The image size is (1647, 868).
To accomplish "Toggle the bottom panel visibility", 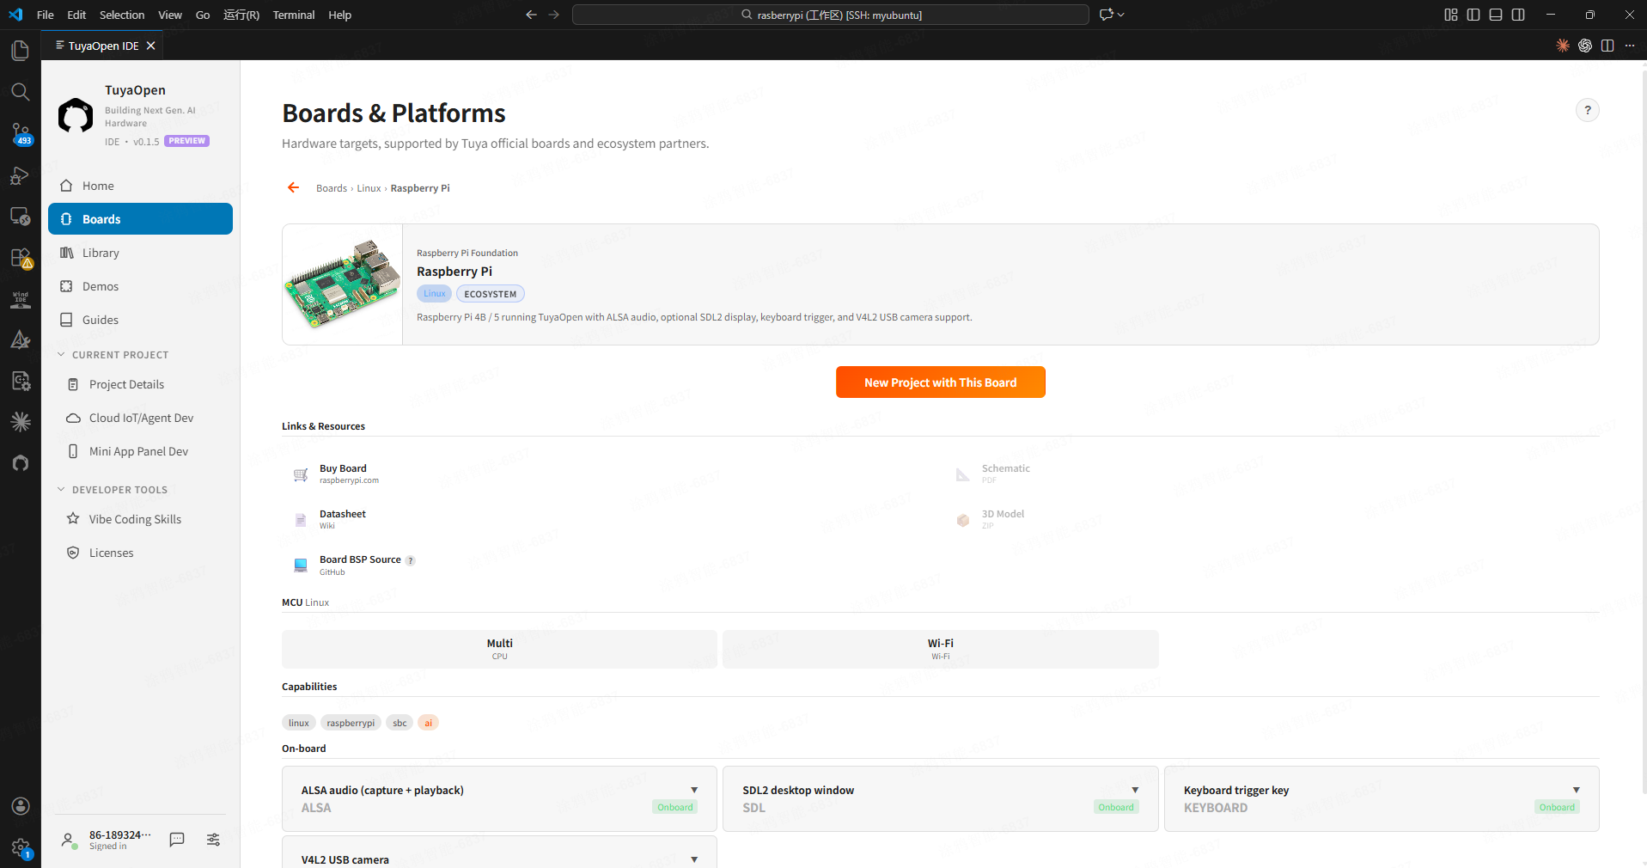I will (1496, 15).
